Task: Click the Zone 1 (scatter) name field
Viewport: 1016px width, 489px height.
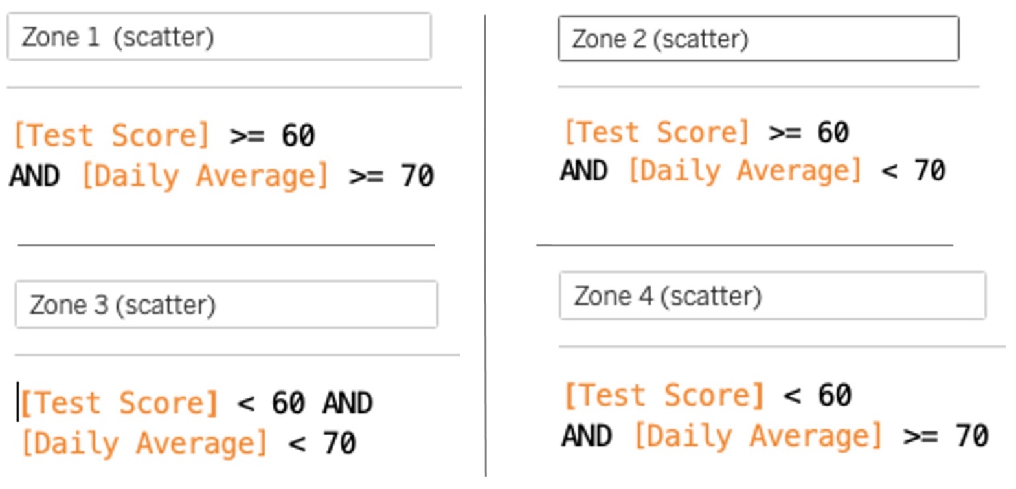Action: coord(219,36)
